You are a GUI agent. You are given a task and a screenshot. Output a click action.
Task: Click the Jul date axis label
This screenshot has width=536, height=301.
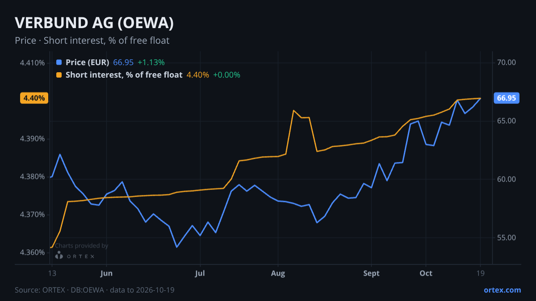[x=200, y=273]
